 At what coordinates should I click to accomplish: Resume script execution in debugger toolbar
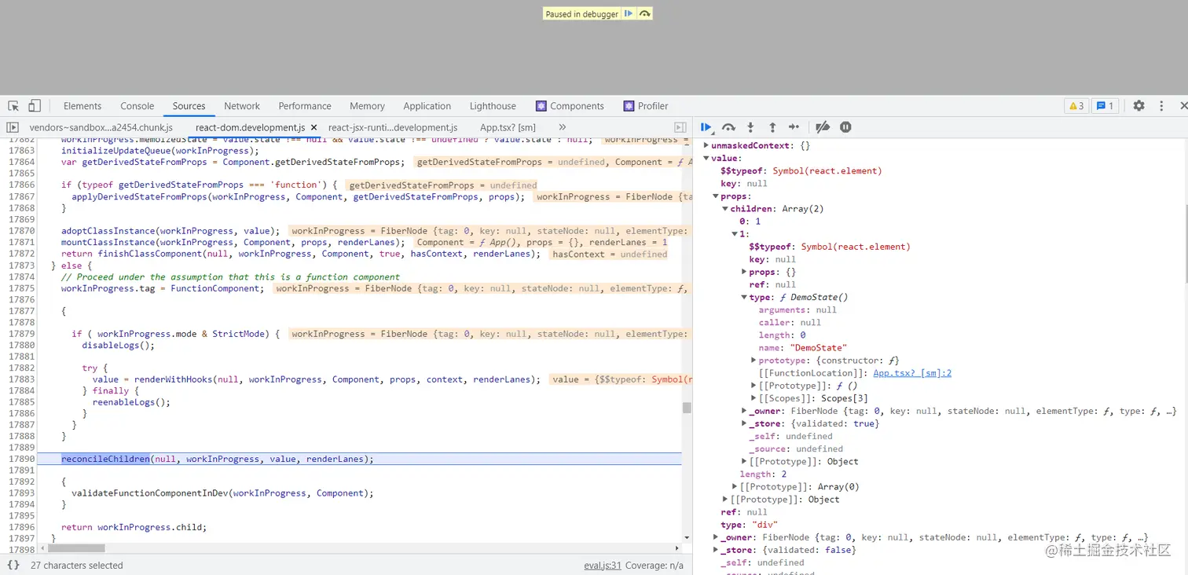pyautogui.click(x=706, y=127)
